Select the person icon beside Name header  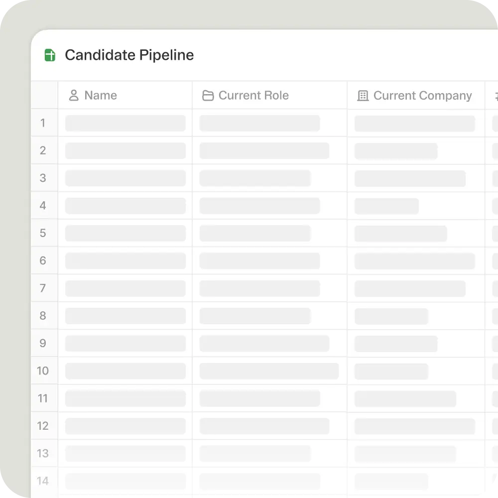pos(74,95)
